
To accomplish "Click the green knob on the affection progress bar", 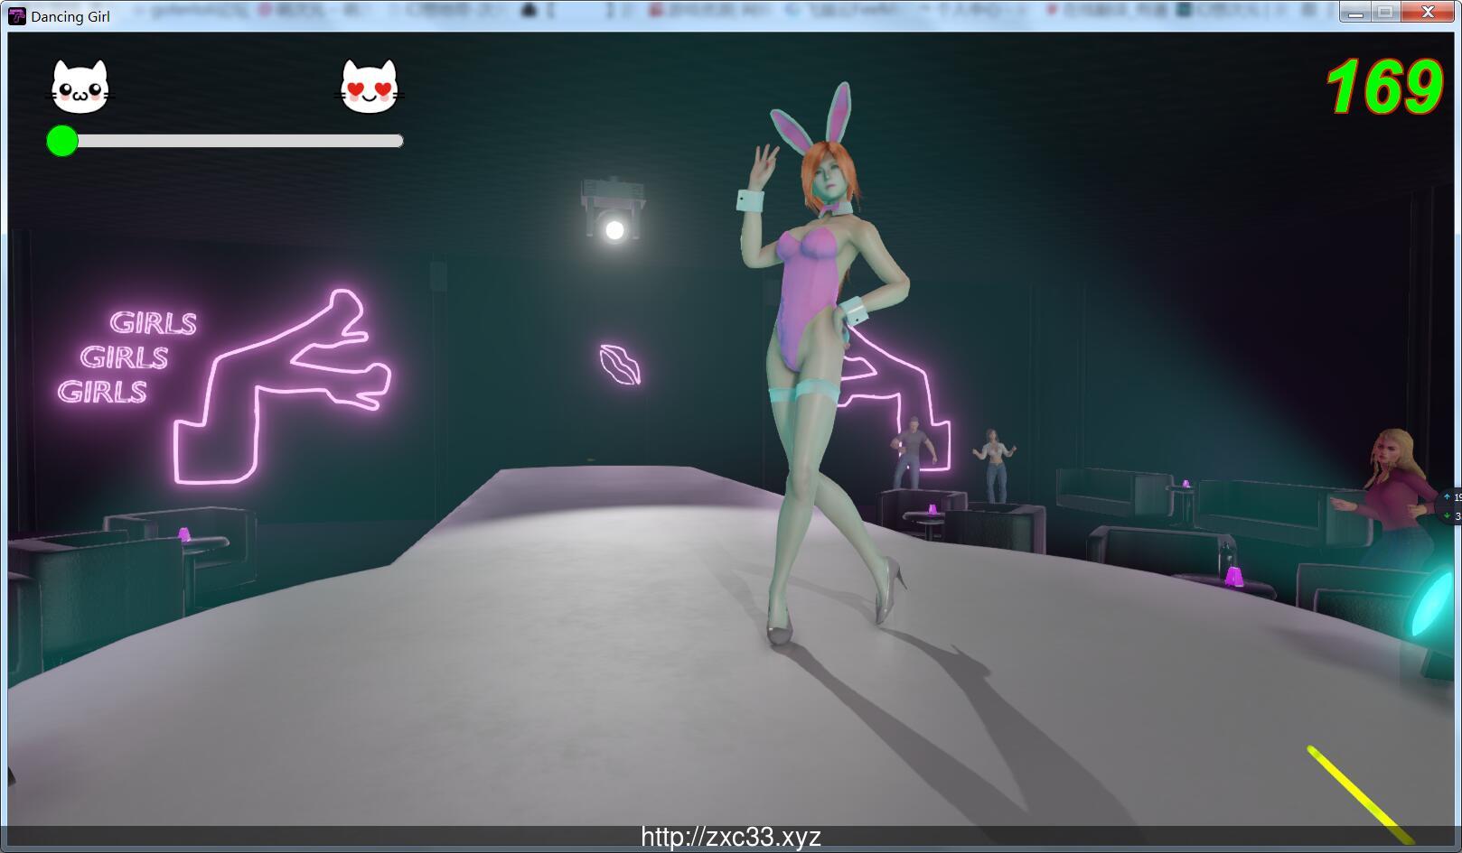I will tap(62, 142).
